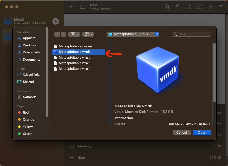The height and width of the screenshot is (166, 228).
Task: Select the Metasploitable.vmdk file
Action: (79, 52)
